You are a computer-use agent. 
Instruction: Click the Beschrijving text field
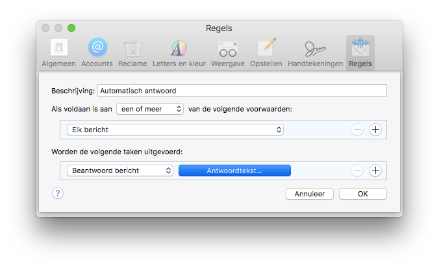point(242,91)
